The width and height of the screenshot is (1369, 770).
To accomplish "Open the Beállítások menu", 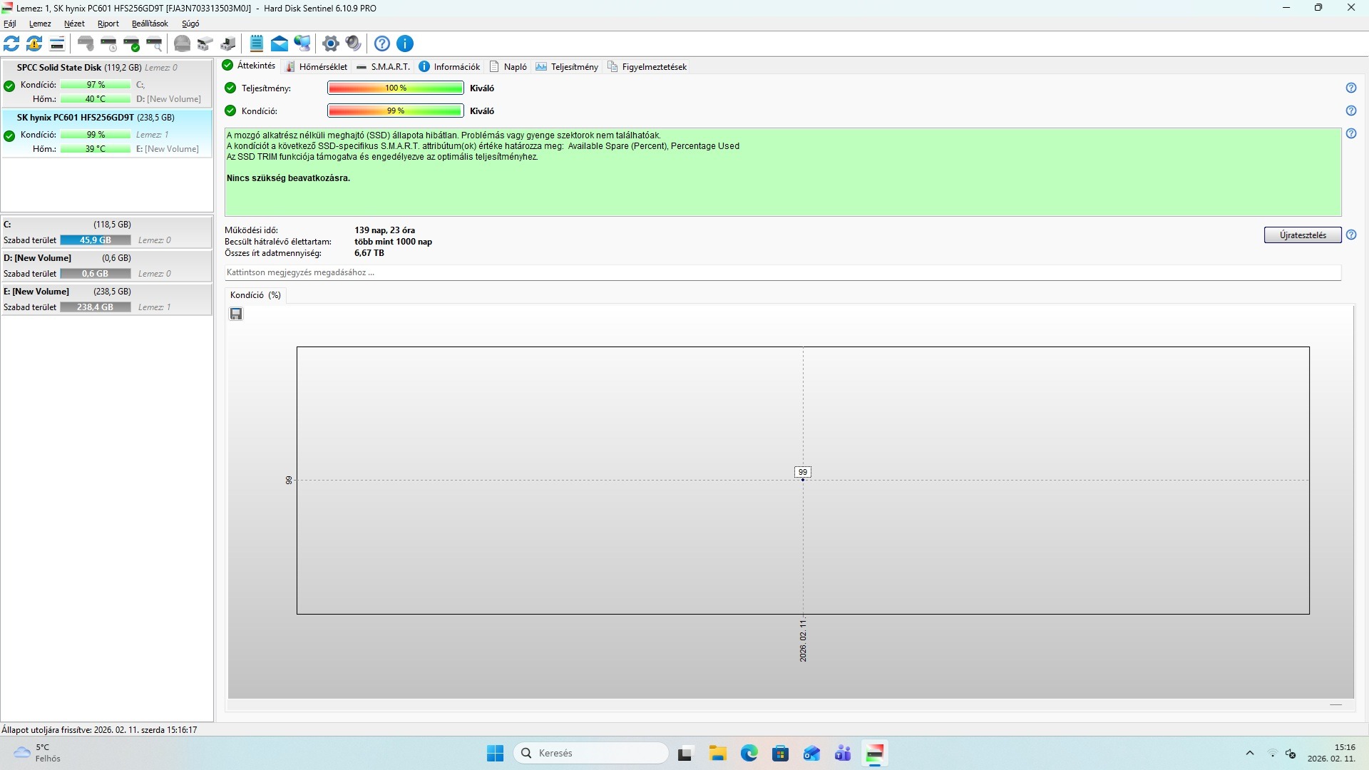I will pyautogui.click(x=150, y=24).
